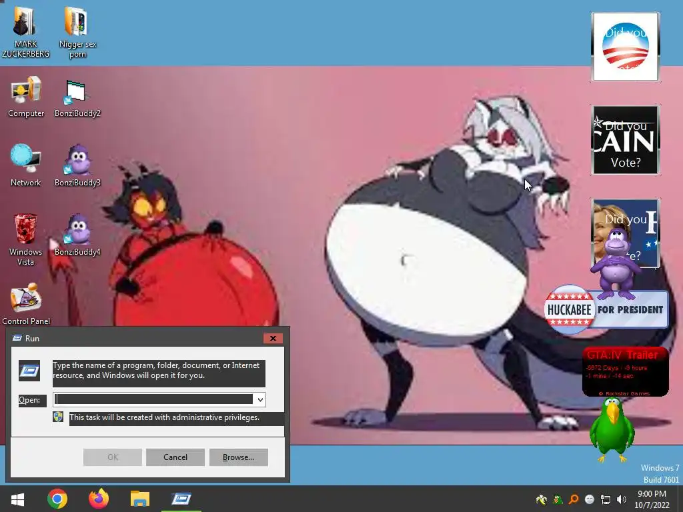Viewport: 683px width, 512px height.
Task: Expand the Open combo box dropdown arrow
Action: [260, 399]
